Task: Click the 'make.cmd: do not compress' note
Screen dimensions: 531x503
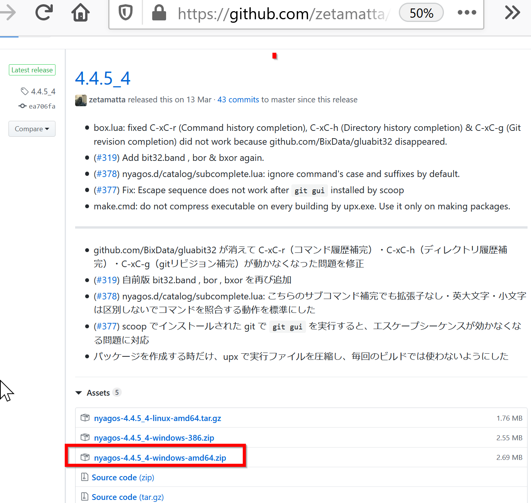Action: pos(302,206)
